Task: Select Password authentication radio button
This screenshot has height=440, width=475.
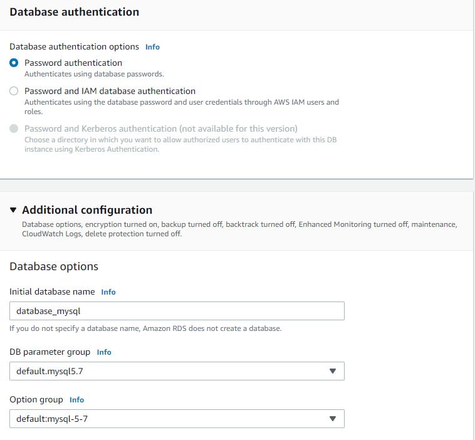Action: point(14,63)
